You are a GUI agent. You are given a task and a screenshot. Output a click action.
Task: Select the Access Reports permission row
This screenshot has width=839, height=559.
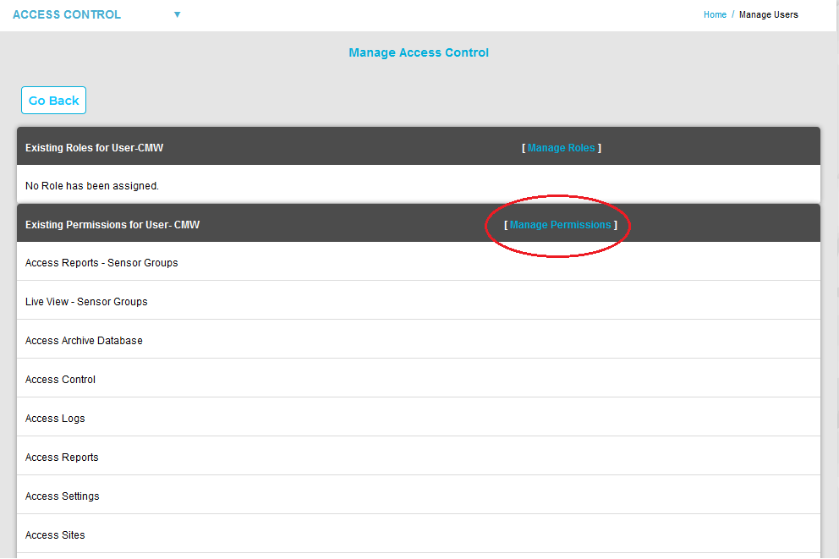coord(62,458)
